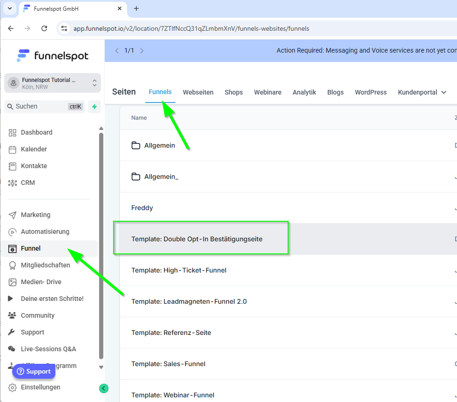This screenshot has width=457, height=402.
Task: Close the Funnelspot GmbH tab
Action: (120, 8)
